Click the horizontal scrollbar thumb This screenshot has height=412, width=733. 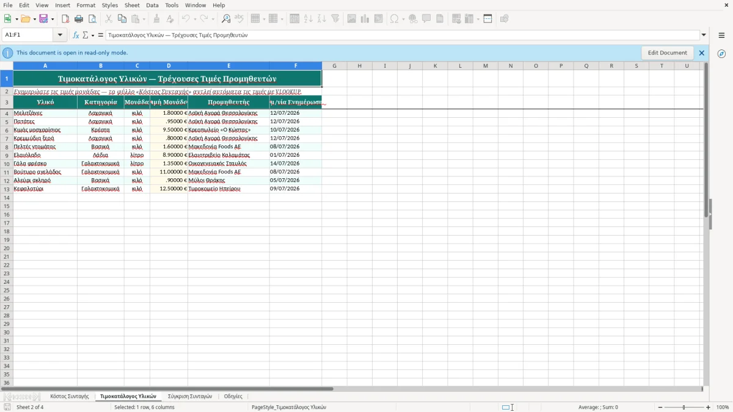point(167,388)
